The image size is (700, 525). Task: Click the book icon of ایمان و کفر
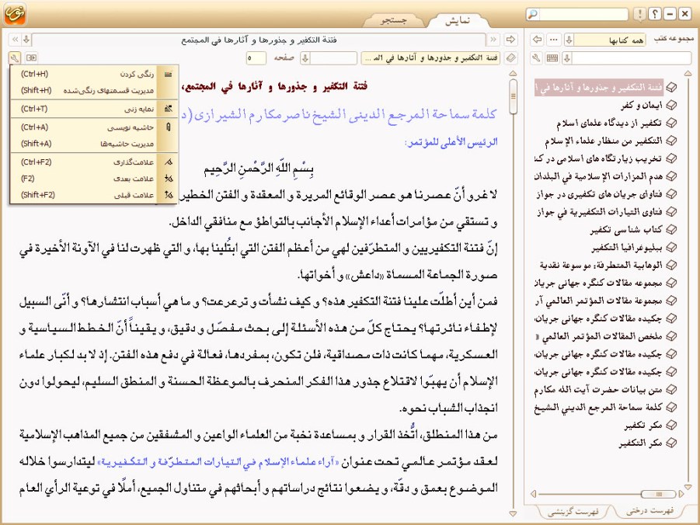click(x=671, y=106)
